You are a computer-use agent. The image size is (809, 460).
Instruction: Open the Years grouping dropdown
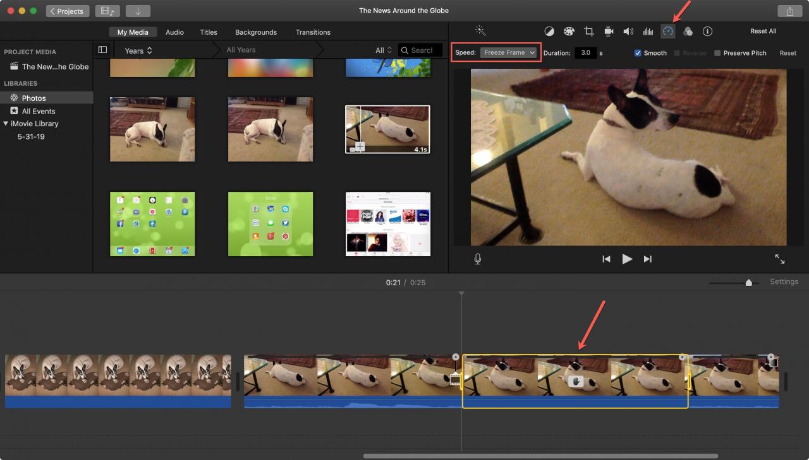[138, 50]
